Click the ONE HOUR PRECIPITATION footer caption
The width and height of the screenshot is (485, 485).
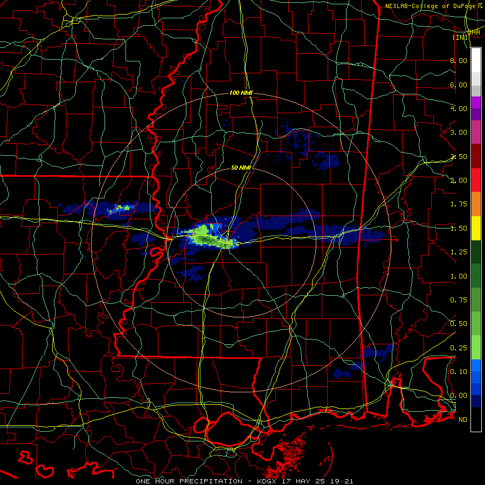click(x=244, y=481)
